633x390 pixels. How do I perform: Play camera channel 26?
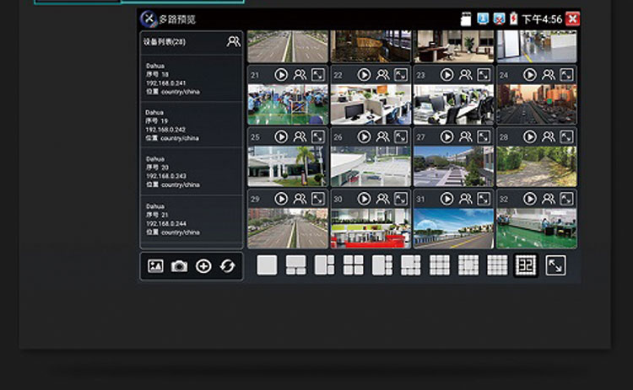tap(364, 137)
